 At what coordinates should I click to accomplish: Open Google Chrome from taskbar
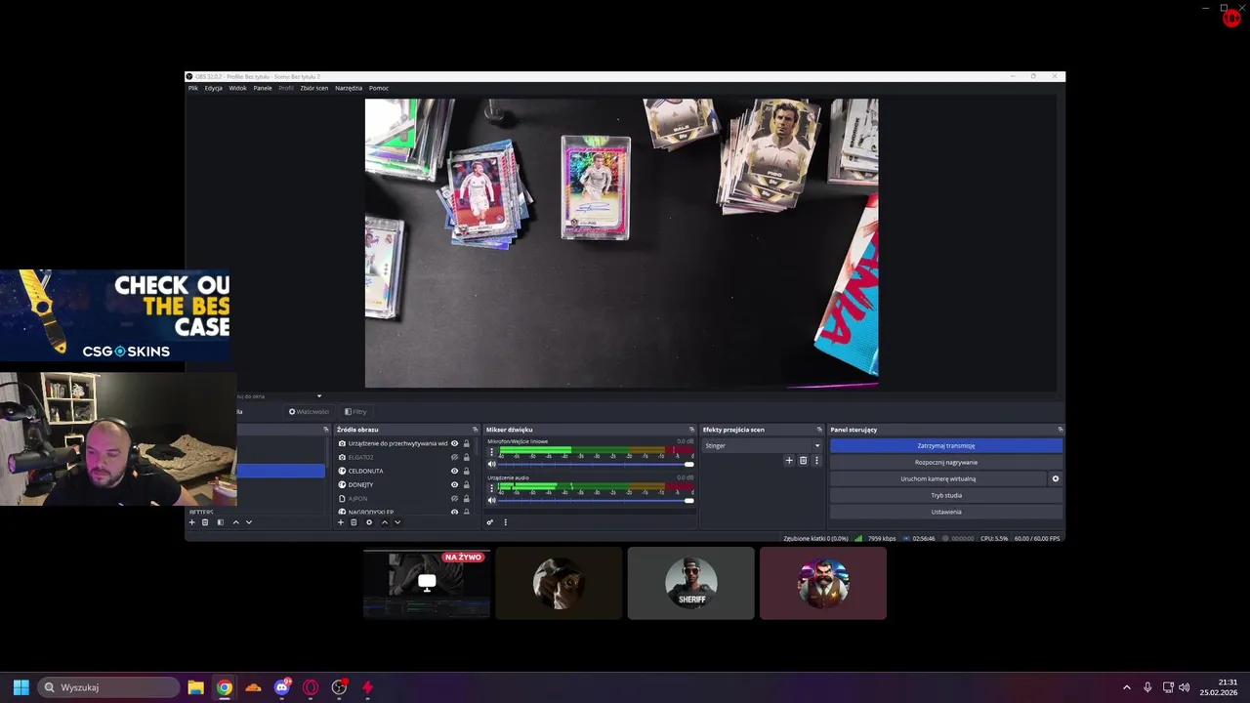coord(225,687)
